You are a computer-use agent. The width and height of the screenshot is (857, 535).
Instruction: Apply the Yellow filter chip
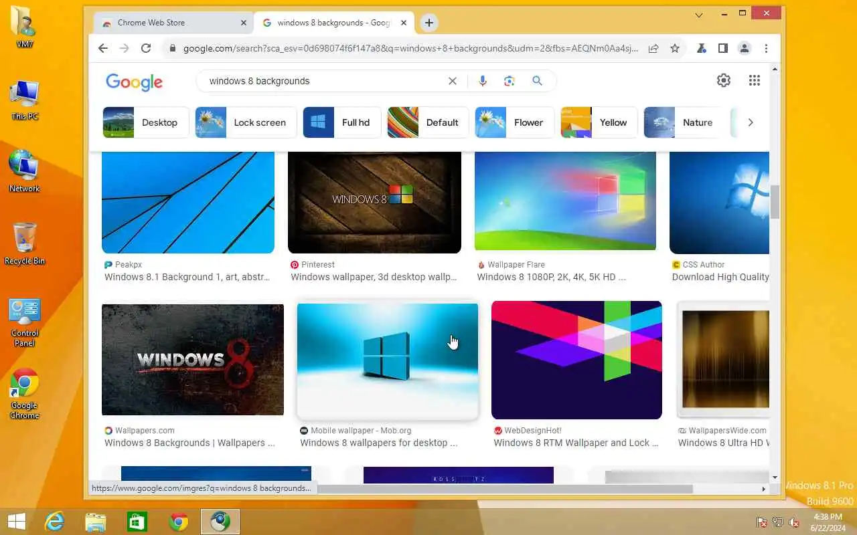click(599, 122)
